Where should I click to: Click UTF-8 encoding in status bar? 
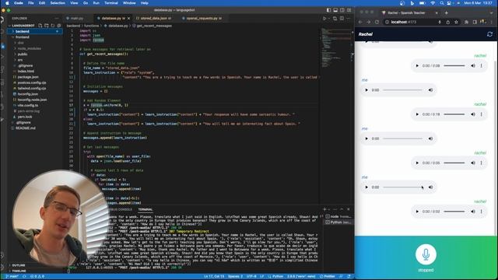[251, 277]
